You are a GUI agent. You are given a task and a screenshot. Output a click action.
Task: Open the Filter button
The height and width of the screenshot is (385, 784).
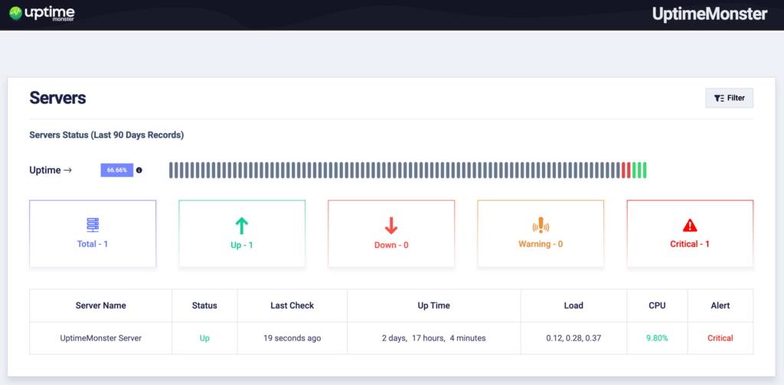pyautogui.click(x=729, y=98)
